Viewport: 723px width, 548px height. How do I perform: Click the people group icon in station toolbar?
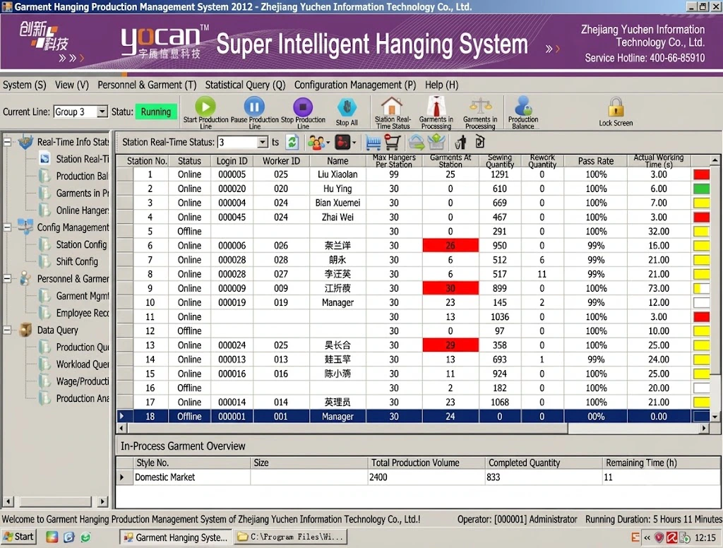316,143
